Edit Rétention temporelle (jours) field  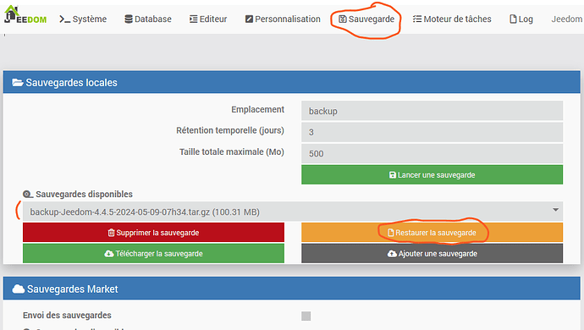[432, 132]
